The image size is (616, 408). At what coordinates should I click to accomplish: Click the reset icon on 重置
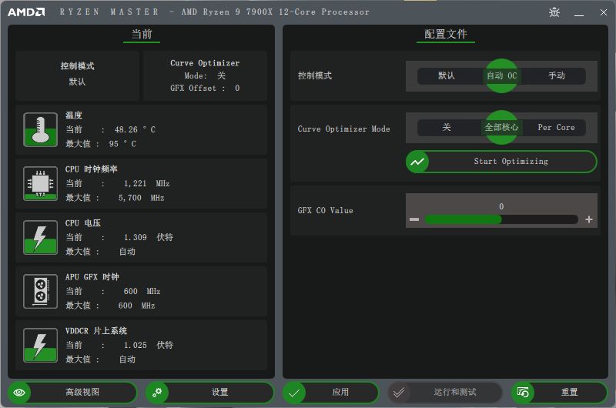(523, 393)
